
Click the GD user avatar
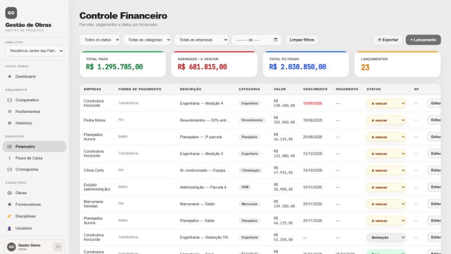(x=11, y=247)
